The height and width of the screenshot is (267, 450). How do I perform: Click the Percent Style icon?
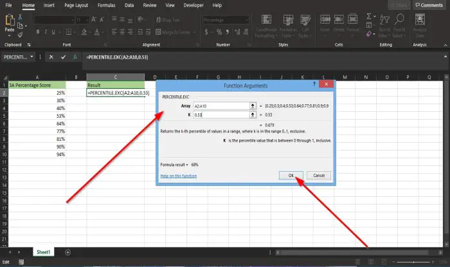click(x=219, y=32)
